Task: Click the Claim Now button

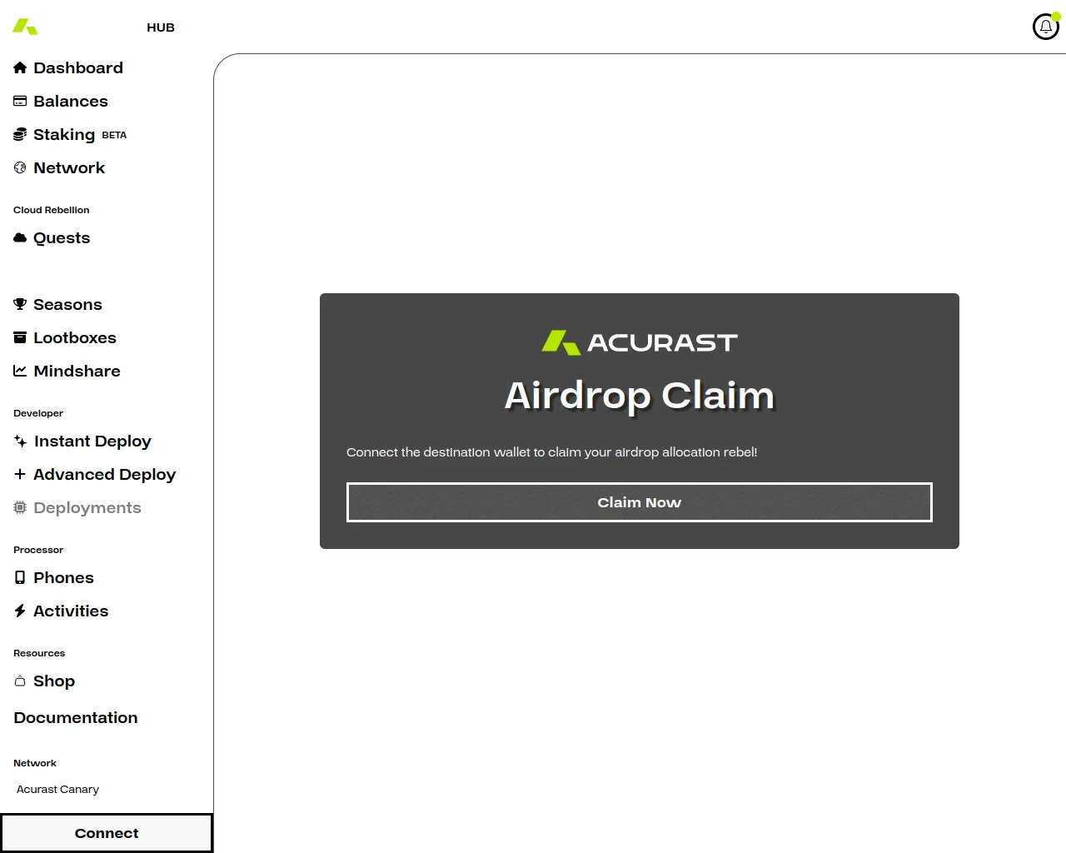Action: click(x=640, y=502)
